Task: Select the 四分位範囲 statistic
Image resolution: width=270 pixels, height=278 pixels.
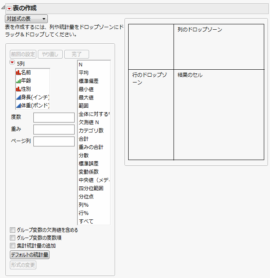Action: (94, 188)
